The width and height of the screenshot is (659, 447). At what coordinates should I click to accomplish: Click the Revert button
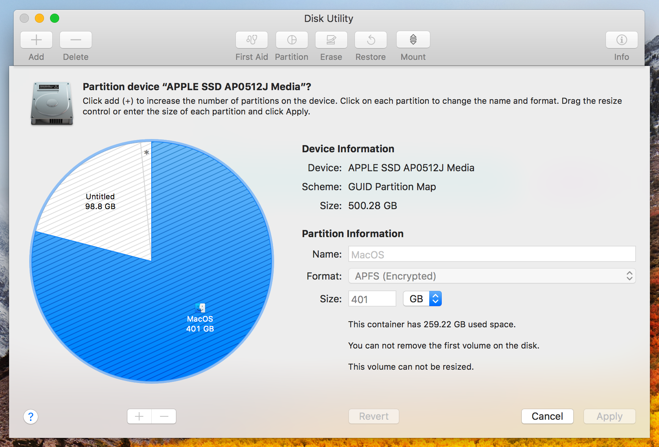(x=374, y=416)
